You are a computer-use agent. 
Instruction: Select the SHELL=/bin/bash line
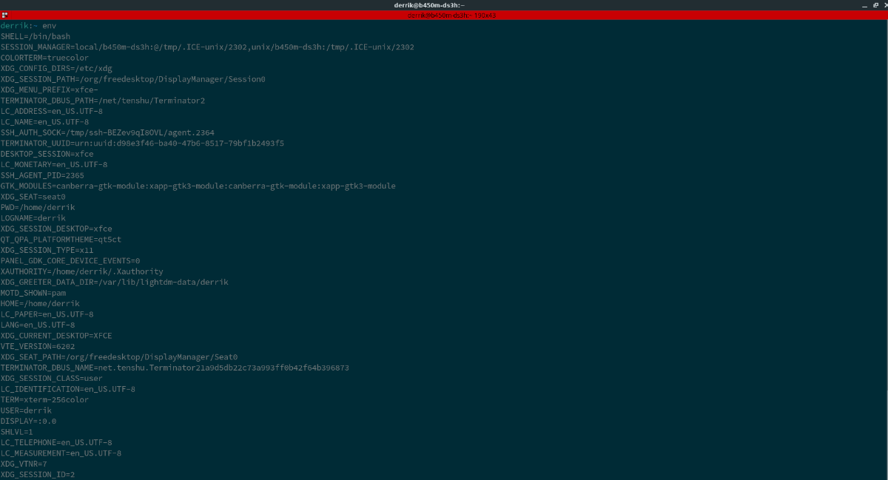(x=35, y=36)
